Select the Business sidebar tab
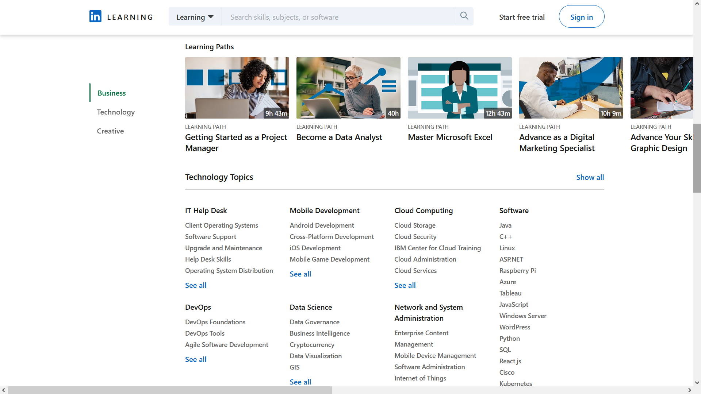The image size is (701, 394). (x=112, y=93)
